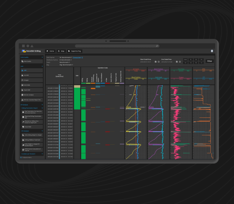The height and width of the screenshot is (204, 234).
Task: Collapse the AAR section chevron
Action: pyautogui.click(x=42, y=66)
